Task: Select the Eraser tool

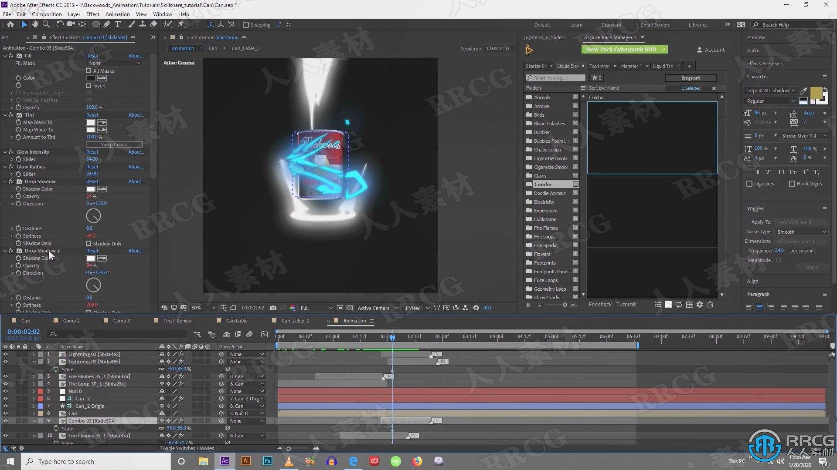Action: tap(153, 24)
